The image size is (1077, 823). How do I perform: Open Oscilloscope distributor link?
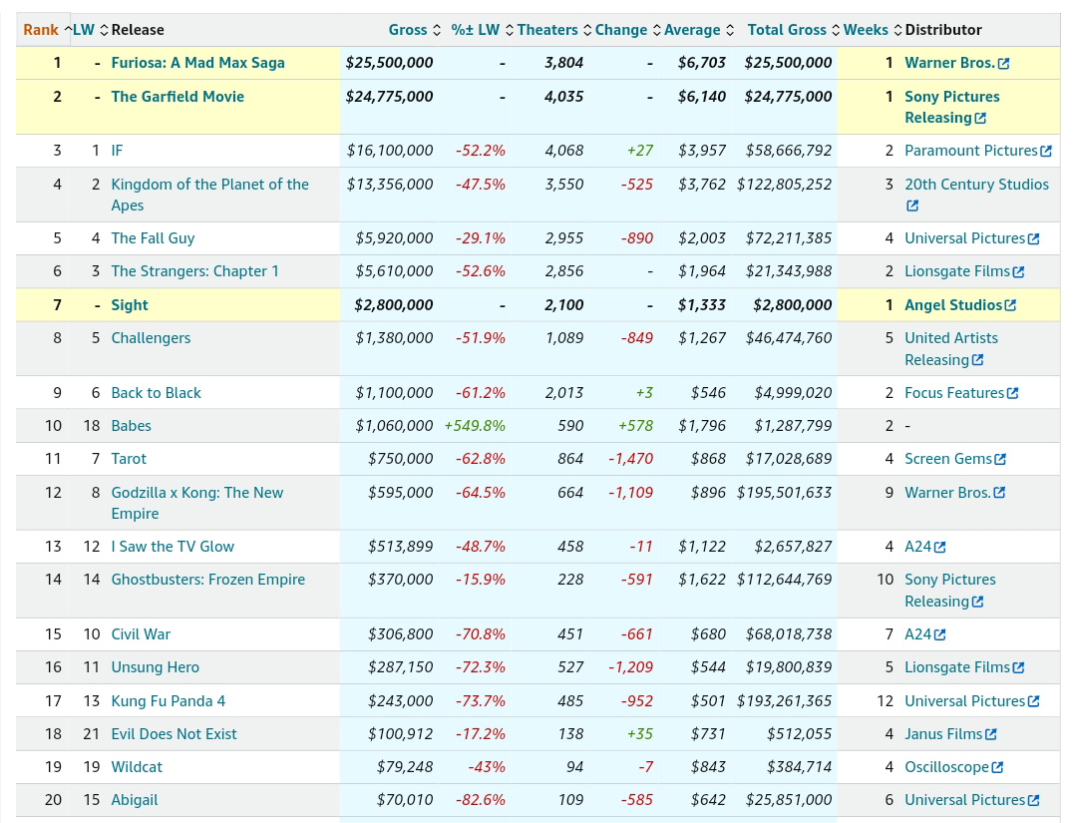(x=947, y=767)
